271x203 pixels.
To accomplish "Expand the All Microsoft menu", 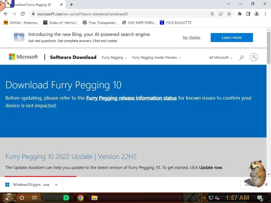I will 221,57.
